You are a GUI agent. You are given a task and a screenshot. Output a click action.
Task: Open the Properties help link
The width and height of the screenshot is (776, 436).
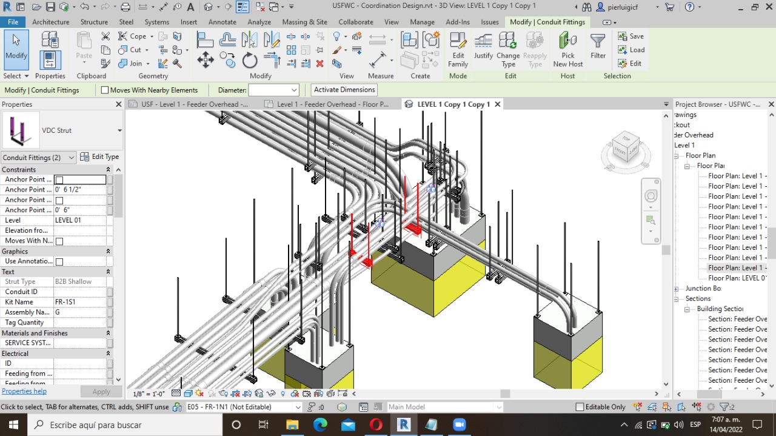click(x=24, y=391)
